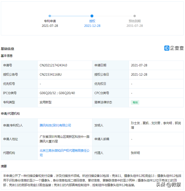
Task: Click the IPC分类号 label cell
Action: point(19,93)
